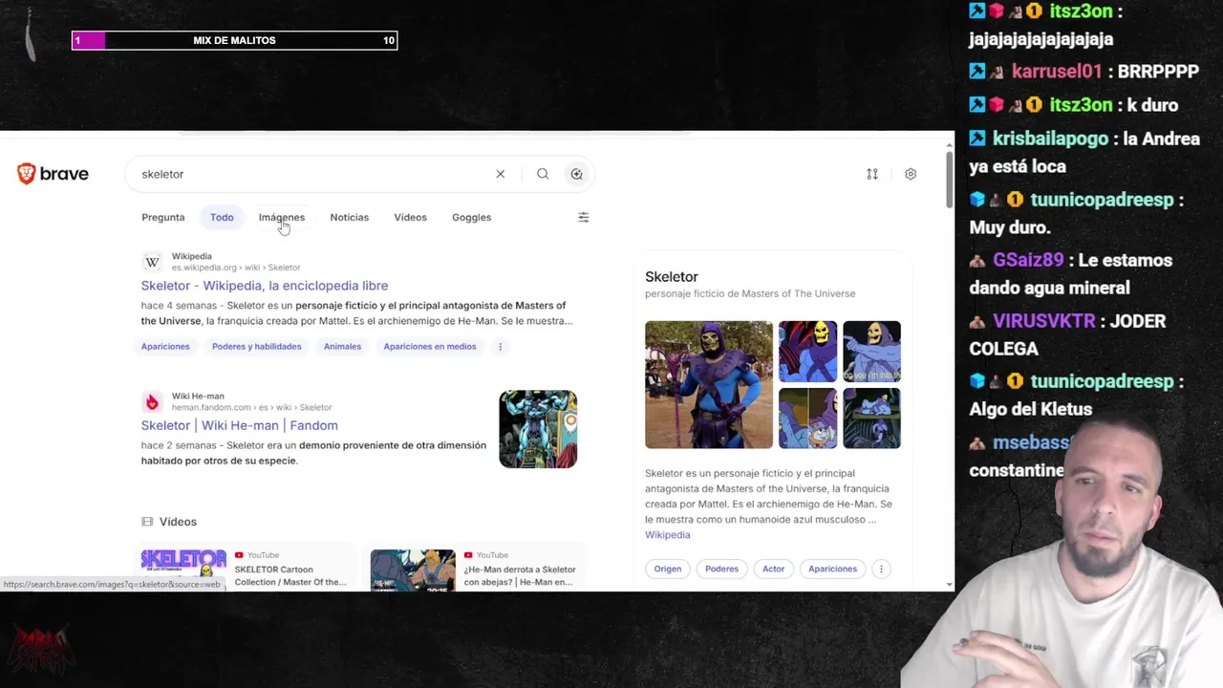The height and width of the screenshot is (688, 1223).
Task: Click the 'Poderes' infobox chip
Action: [x=721, y=569]
